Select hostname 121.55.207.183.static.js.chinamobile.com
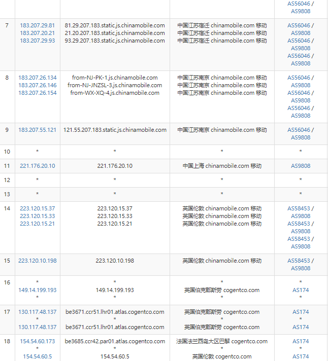 (115, 130)
